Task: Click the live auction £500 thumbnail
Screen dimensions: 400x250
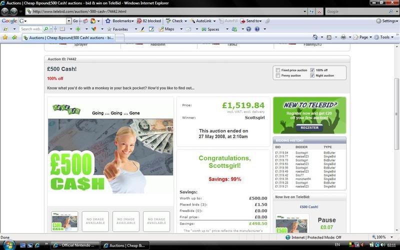Action: (x=291, y=223)
